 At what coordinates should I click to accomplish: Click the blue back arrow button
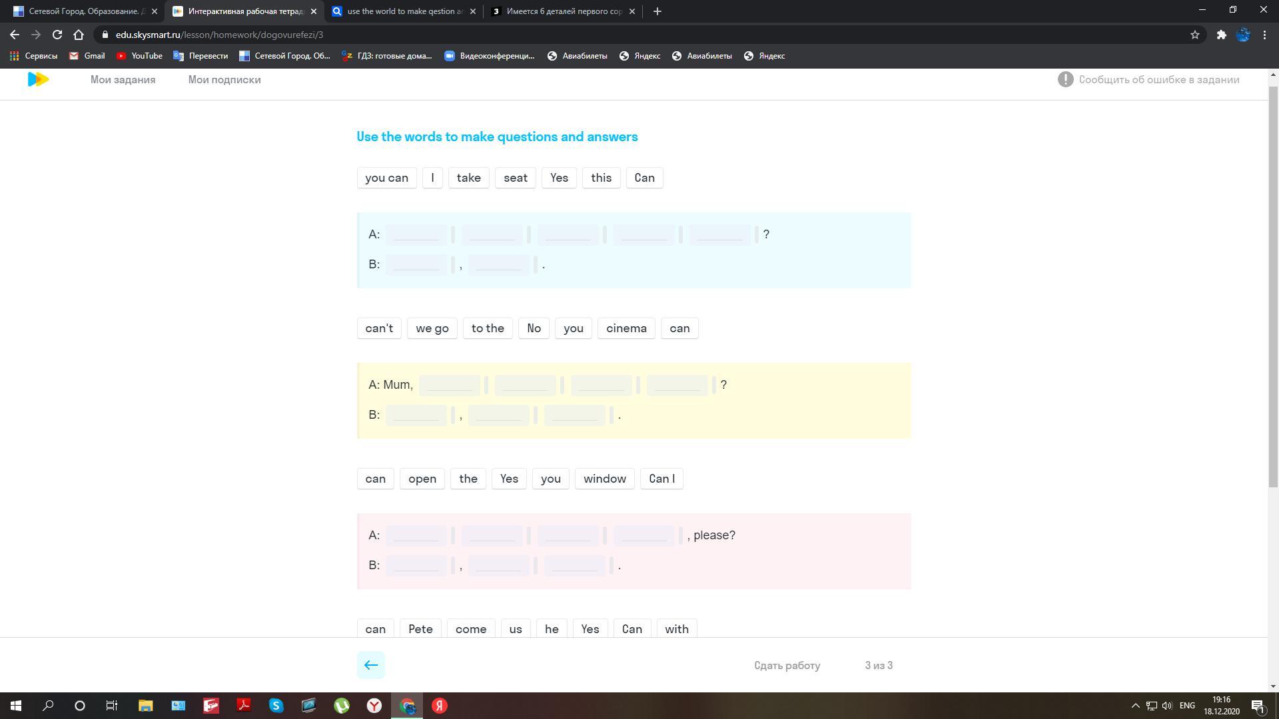(x=371, y=665)
